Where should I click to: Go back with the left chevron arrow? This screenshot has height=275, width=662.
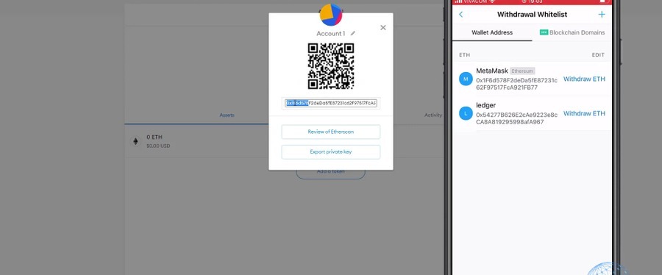(x=460, y=15)
